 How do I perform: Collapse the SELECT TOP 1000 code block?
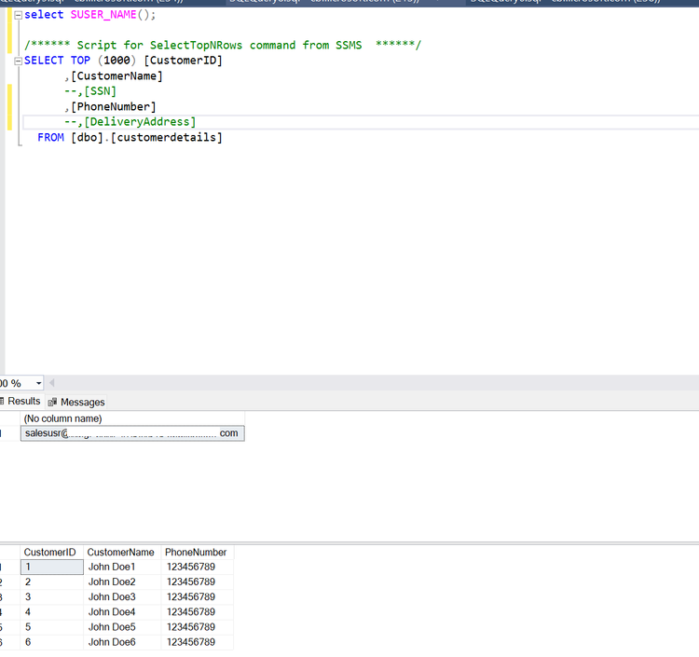[x=19, y=62]
